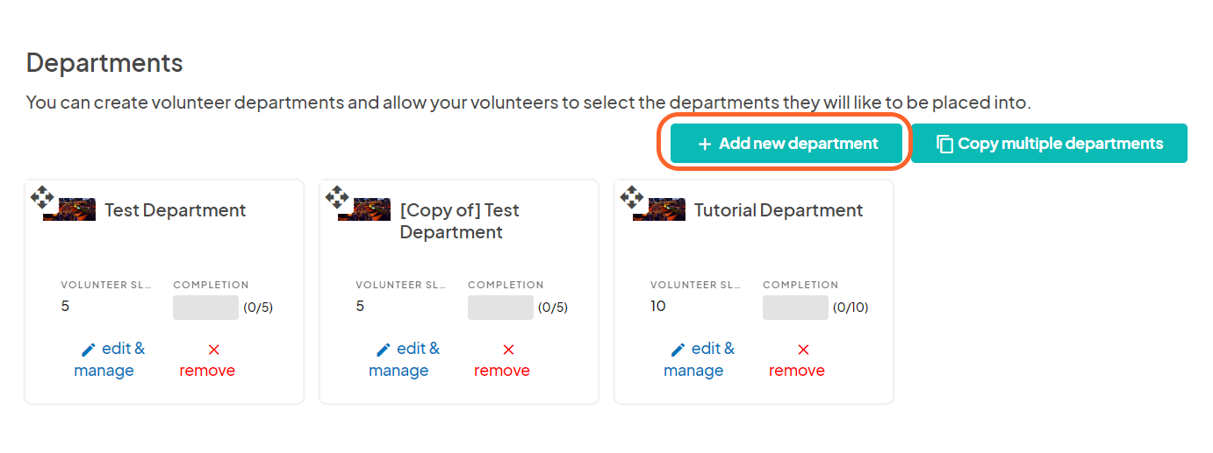
Task: Select the Tutorial Department title
Action: click(x=779, y=210)
